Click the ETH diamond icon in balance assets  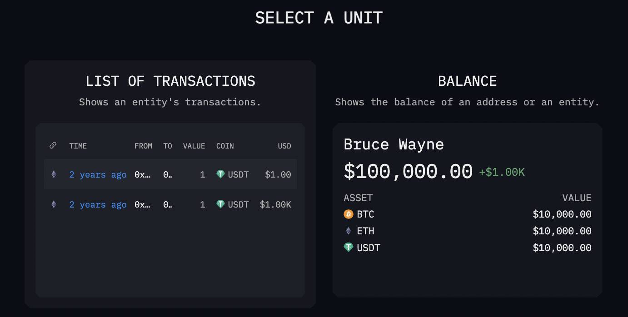point(349,231)
